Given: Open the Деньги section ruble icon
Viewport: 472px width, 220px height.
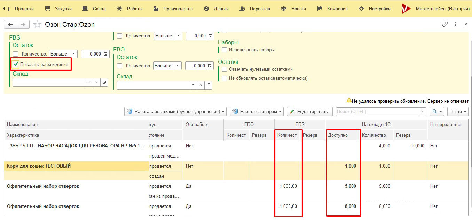Looking at the screenshot, I should 216,9.
